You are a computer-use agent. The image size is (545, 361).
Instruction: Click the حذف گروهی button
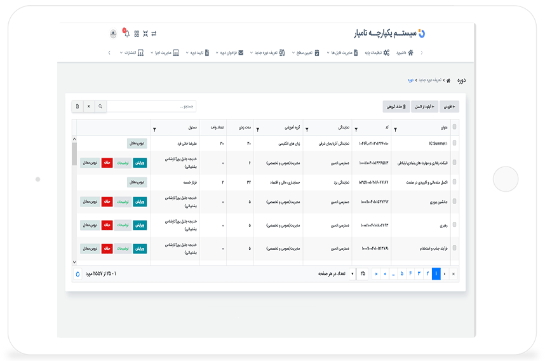pos(396,106)
